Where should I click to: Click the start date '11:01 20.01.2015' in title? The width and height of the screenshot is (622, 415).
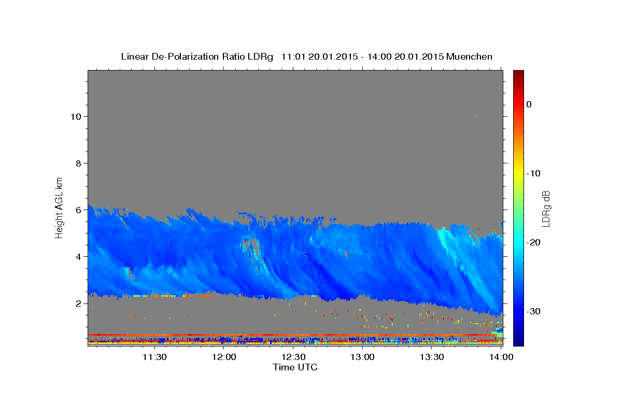[x=319, y=57]
